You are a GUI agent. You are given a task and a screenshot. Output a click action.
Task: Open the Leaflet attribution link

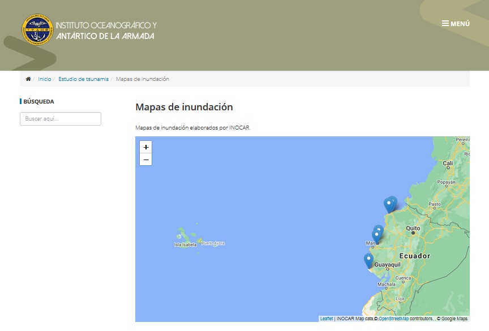(x=327, y=319)
